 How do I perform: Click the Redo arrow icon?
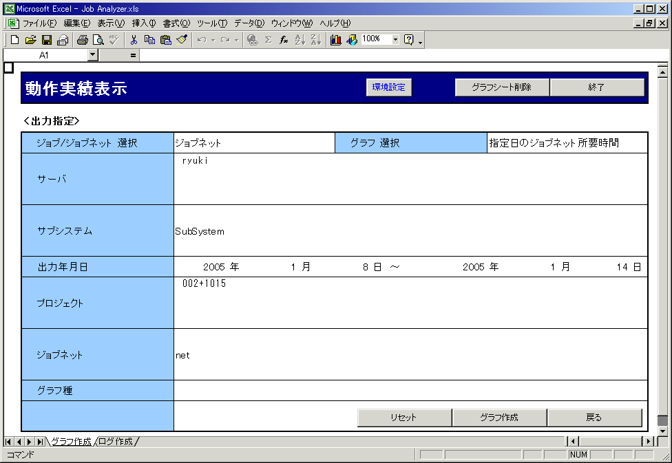[225, 40]
